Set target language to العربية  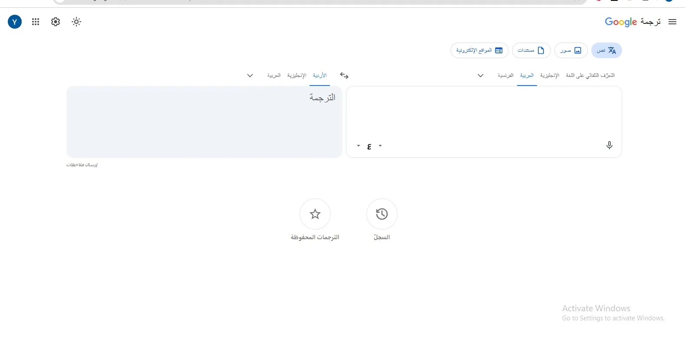[274, 76]
